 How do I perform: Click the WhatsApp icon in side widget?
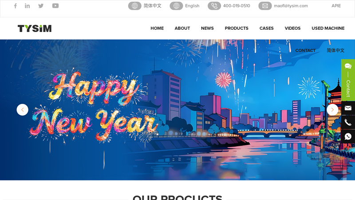click(348, 136)
